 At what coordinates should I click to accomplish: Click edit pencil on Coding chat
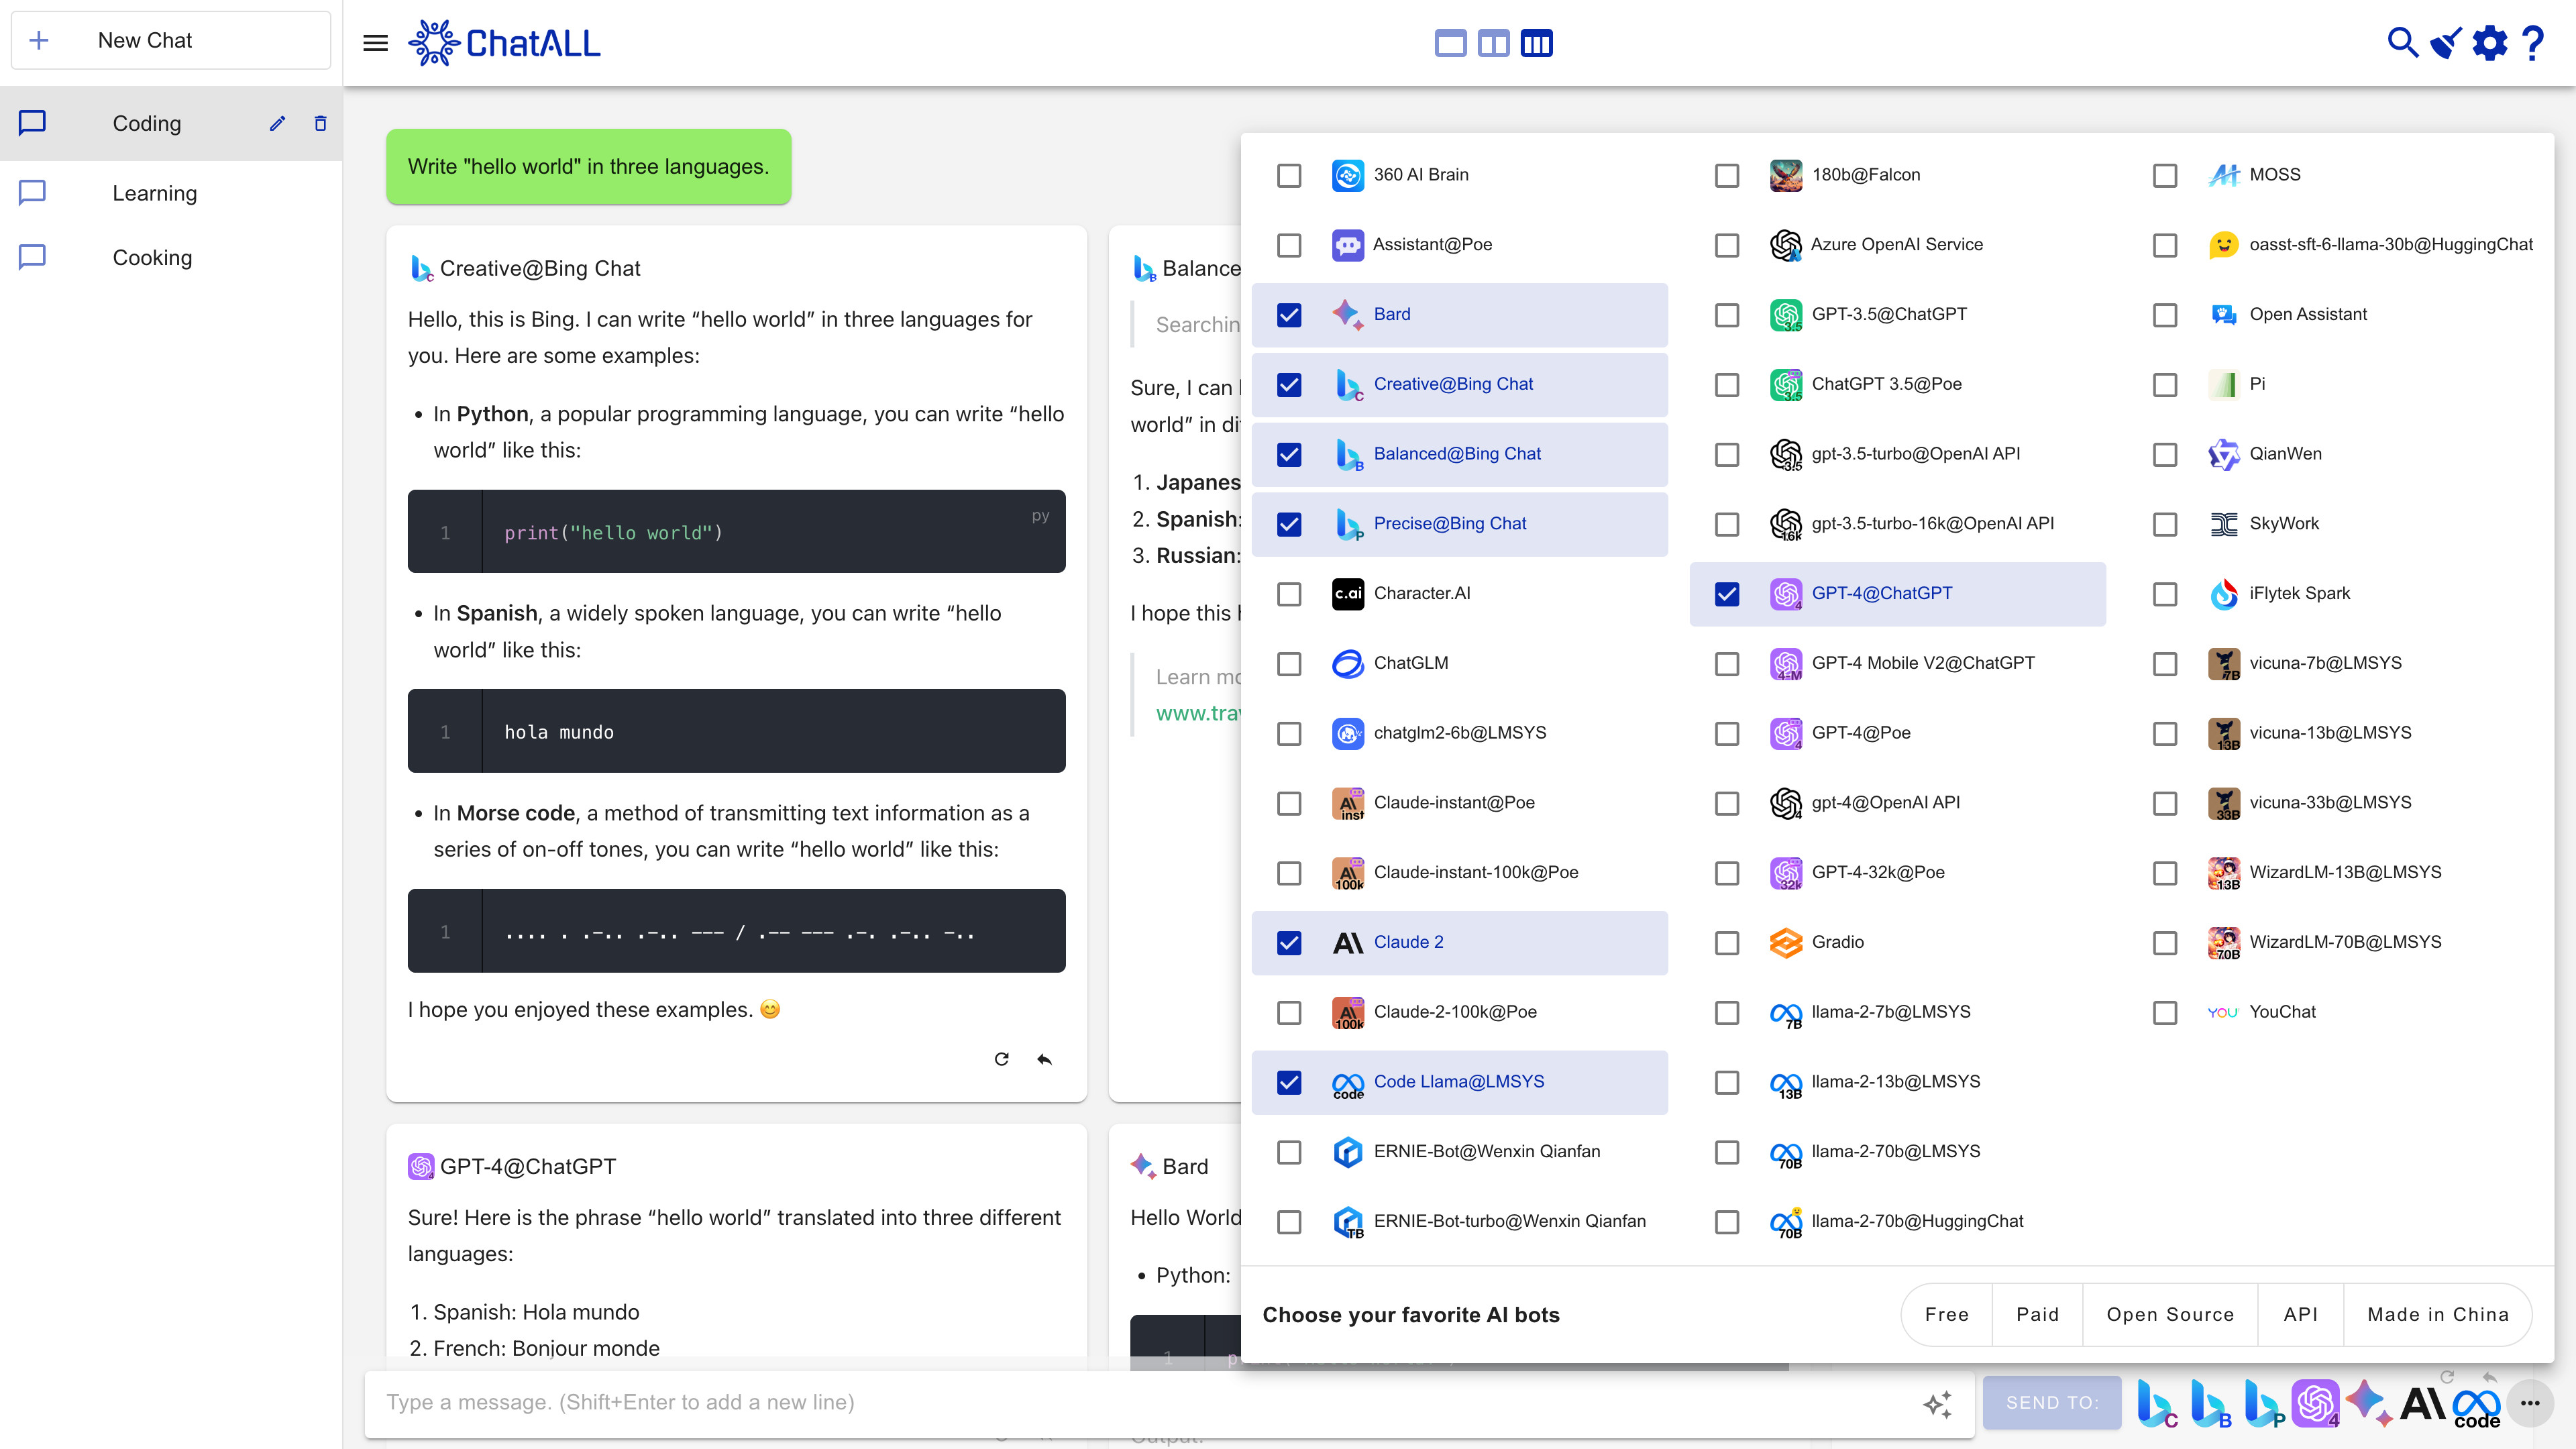click(x=277, y=123)
